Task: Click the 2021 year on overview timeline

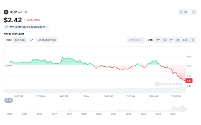Action: coord(114,114)
